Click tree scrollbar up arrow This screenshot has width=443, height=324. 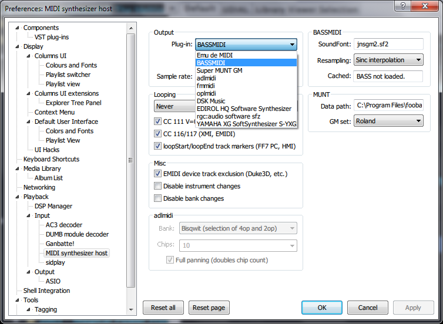tap(131, 28)
